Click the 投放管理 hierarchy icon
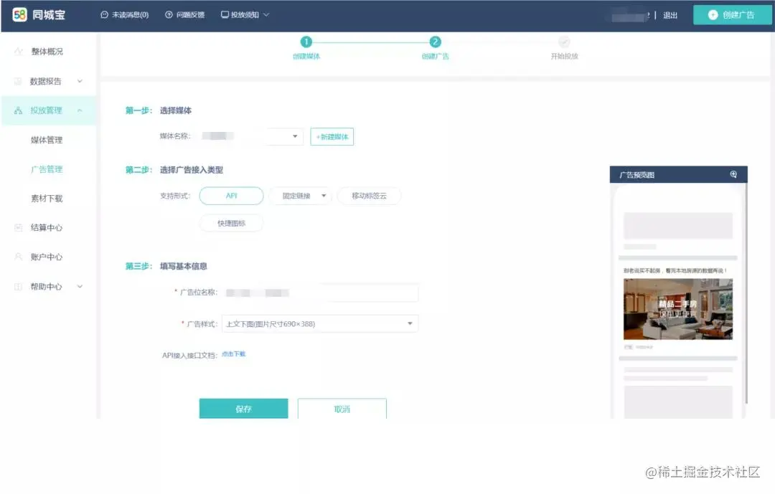775x494 pixels. [18, 110]
